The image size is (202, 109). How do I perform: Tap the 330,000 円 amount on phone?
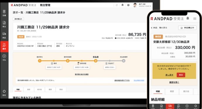point(185,48)
